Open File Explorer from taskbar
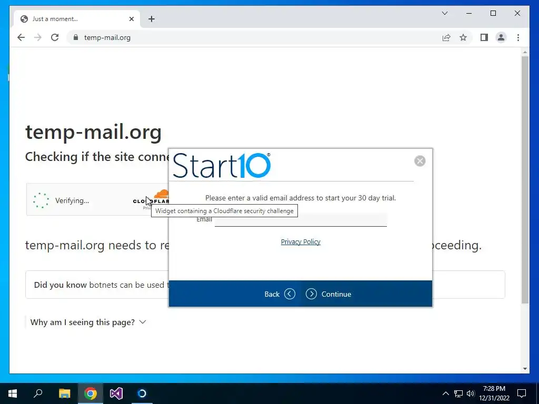 pyautogui.click(x=64, y=393)
